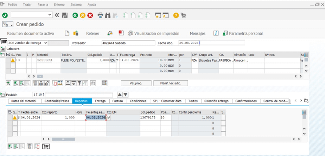The width and height of the screenshot is (326, 156).
Task: Click Visualización de impresión button
Action: pos(154,33)
